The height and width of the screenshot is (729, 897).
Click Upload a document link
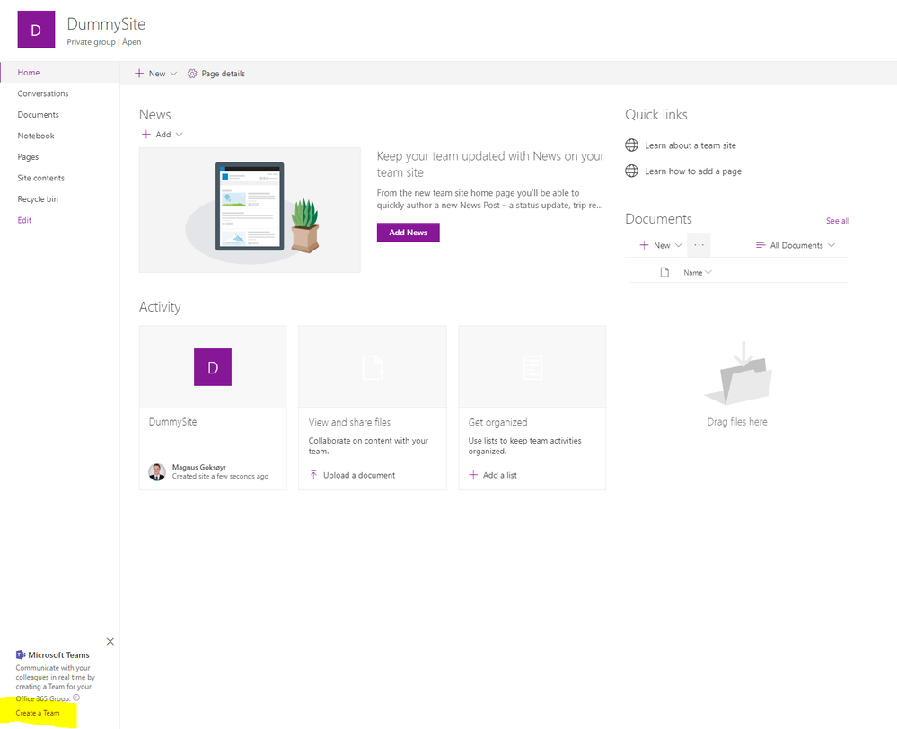[x=359, y=475]
